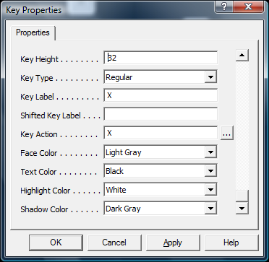Apply the key property changes
This screenshot has height=262, width=269.
173,243
